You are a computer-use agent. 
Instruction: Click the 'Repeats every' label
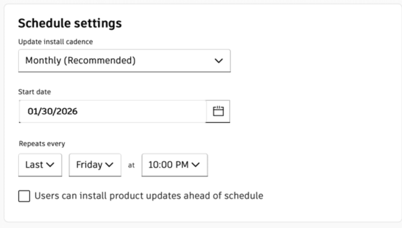pyautogui.click(x=42, y=143)
